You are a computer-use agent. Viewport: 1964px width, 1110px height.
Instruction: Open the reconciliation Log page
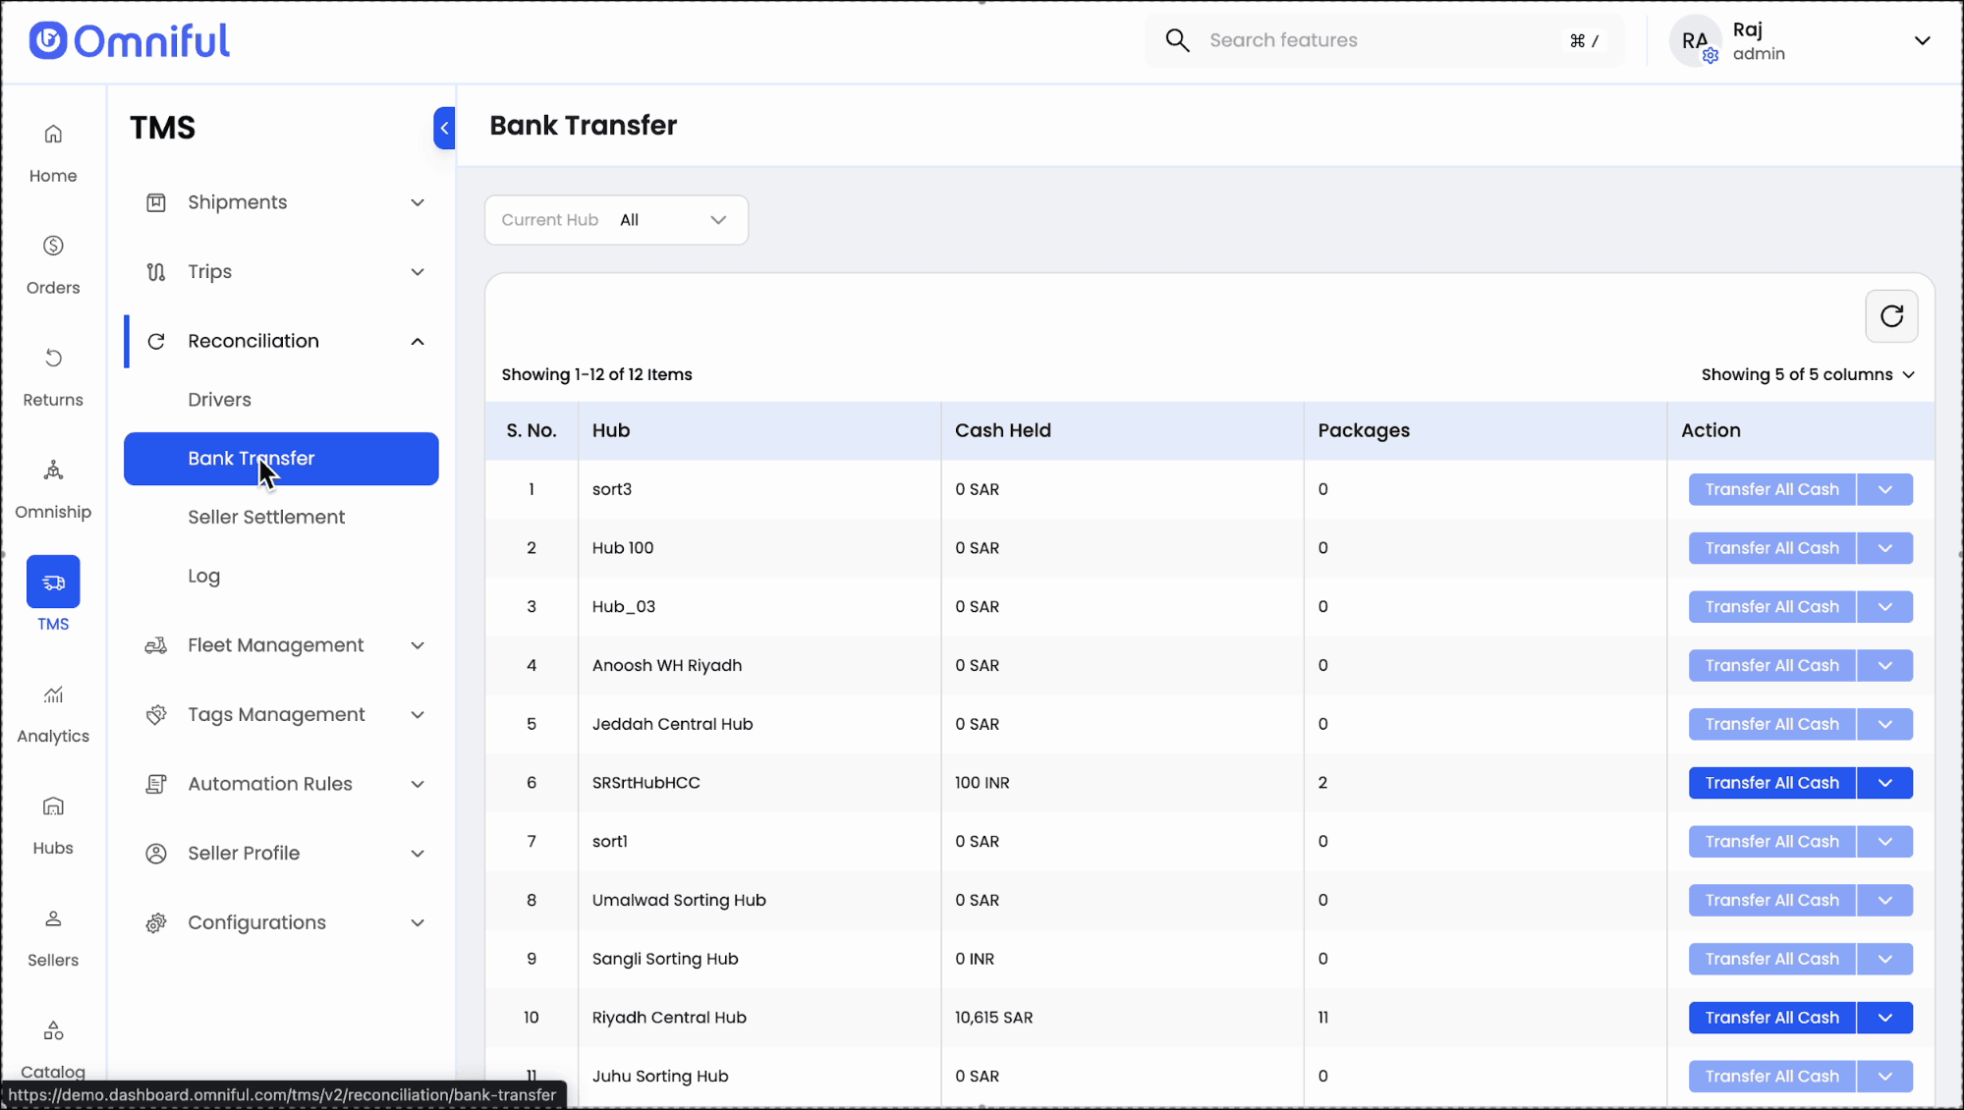[203, 576]
